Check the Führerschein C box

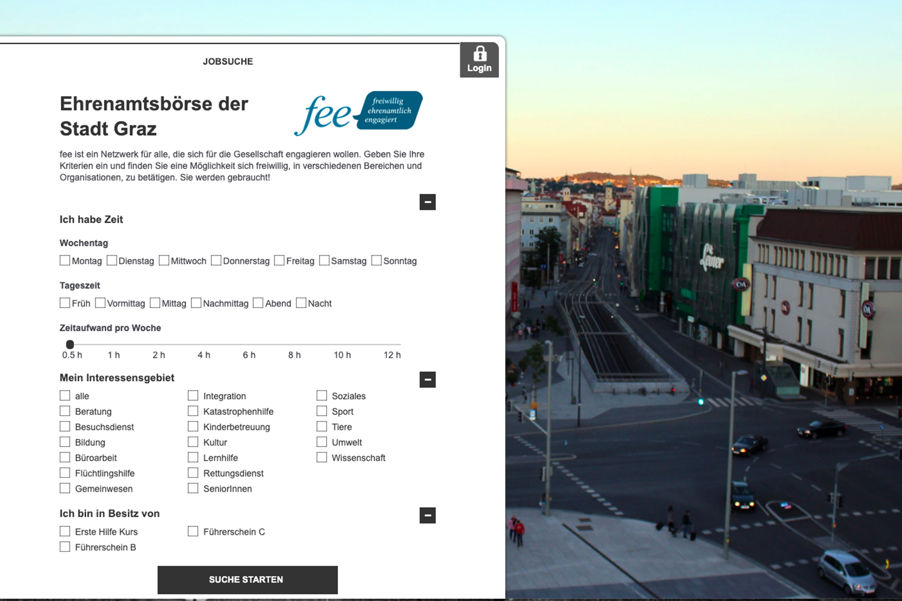[x=193, y=532]
